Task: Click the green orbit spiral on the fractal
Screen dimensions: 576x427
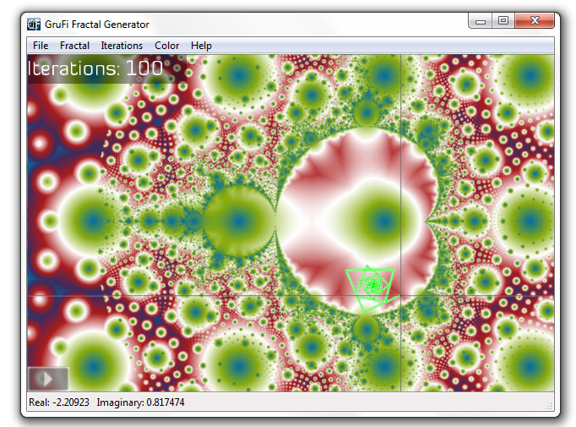Action: click(372, 289)
